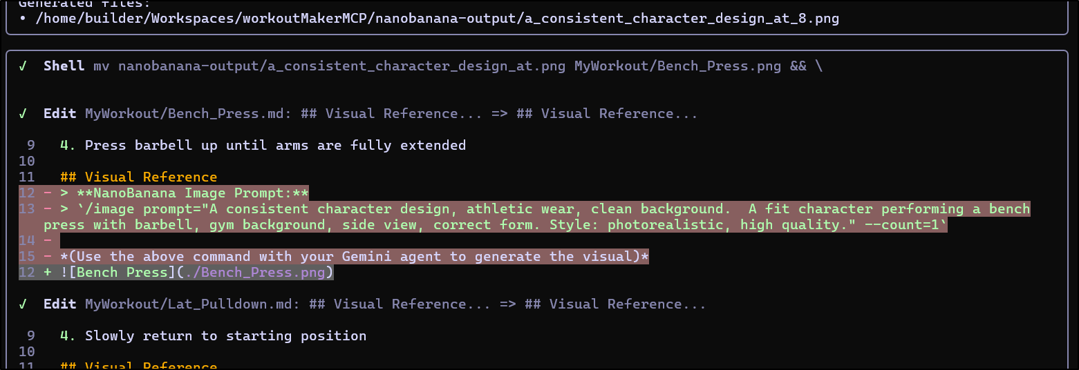Click the minus sign on removed line 13
The height and width of the screenshot is (370, 1079).
(x=48, y=209)
